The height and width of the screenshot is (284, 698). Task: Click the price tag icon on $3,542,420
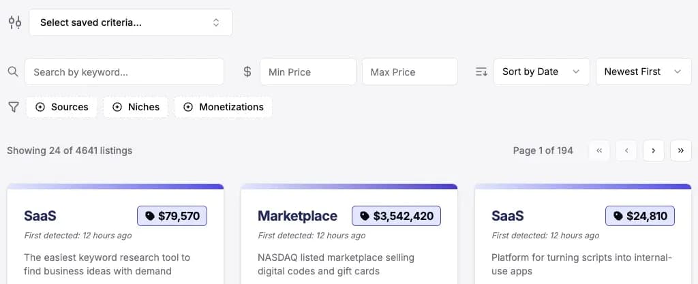pos(365,216)
